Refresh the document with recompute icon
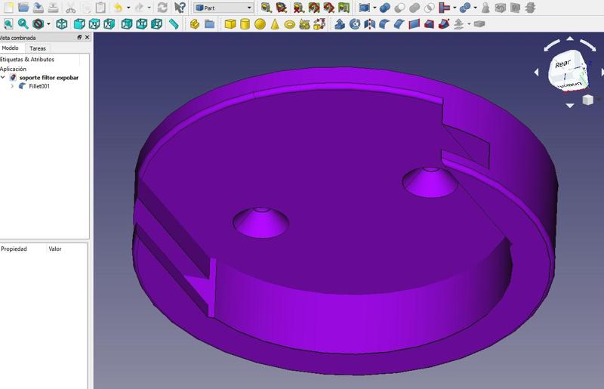The height and width of the screenshot is (389, 604). coord(162,8)
